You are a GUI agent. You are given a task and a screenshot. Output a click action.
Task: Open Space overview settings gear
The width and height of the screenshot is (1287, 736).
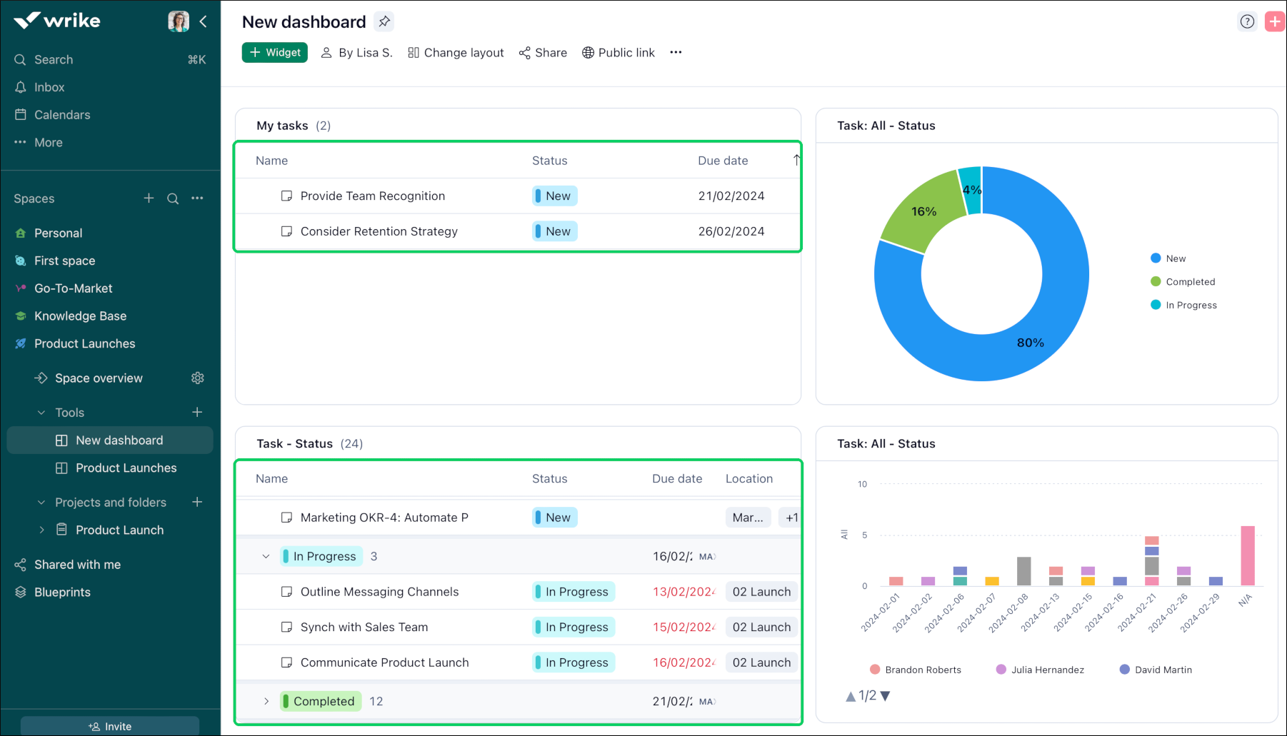[x=198, y=378]
